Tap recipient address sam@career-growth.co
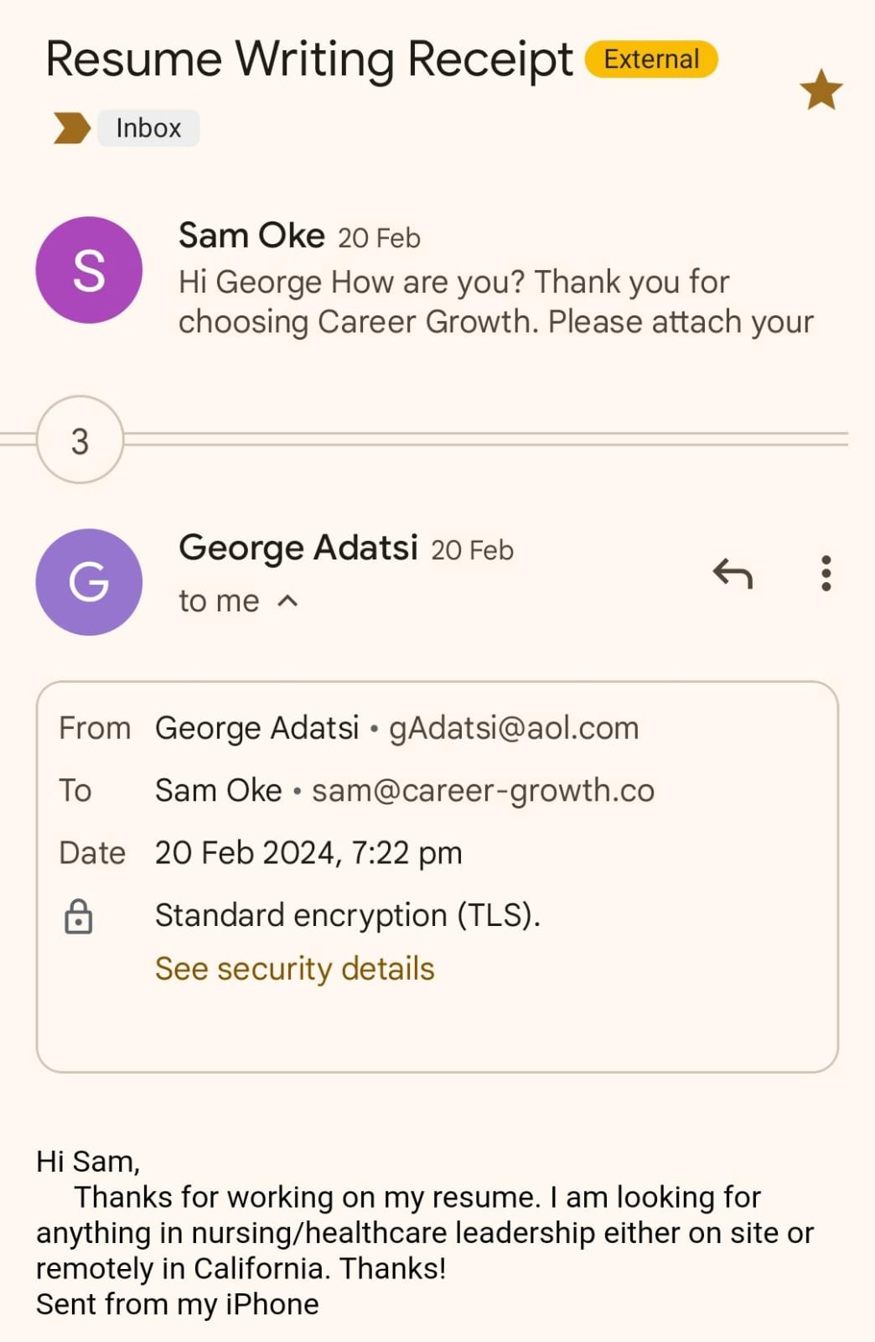The width and height of the screenshot is (875, 1342). point(483,791)
